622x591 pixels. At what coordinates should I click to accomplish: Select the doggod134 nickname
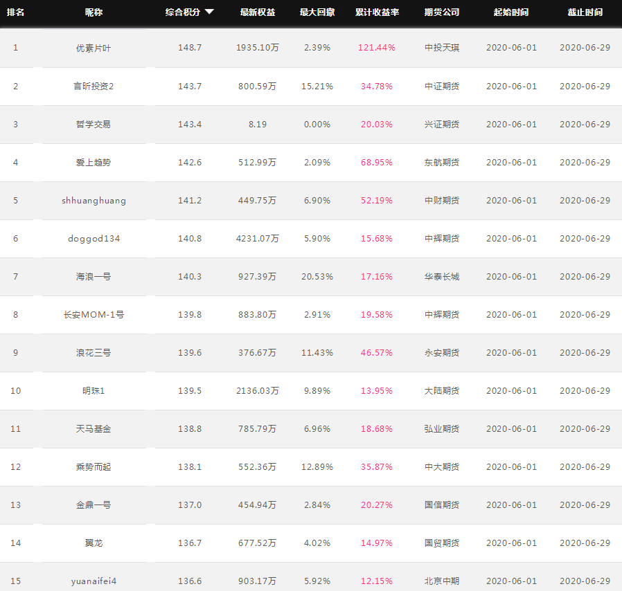[94, 238]
